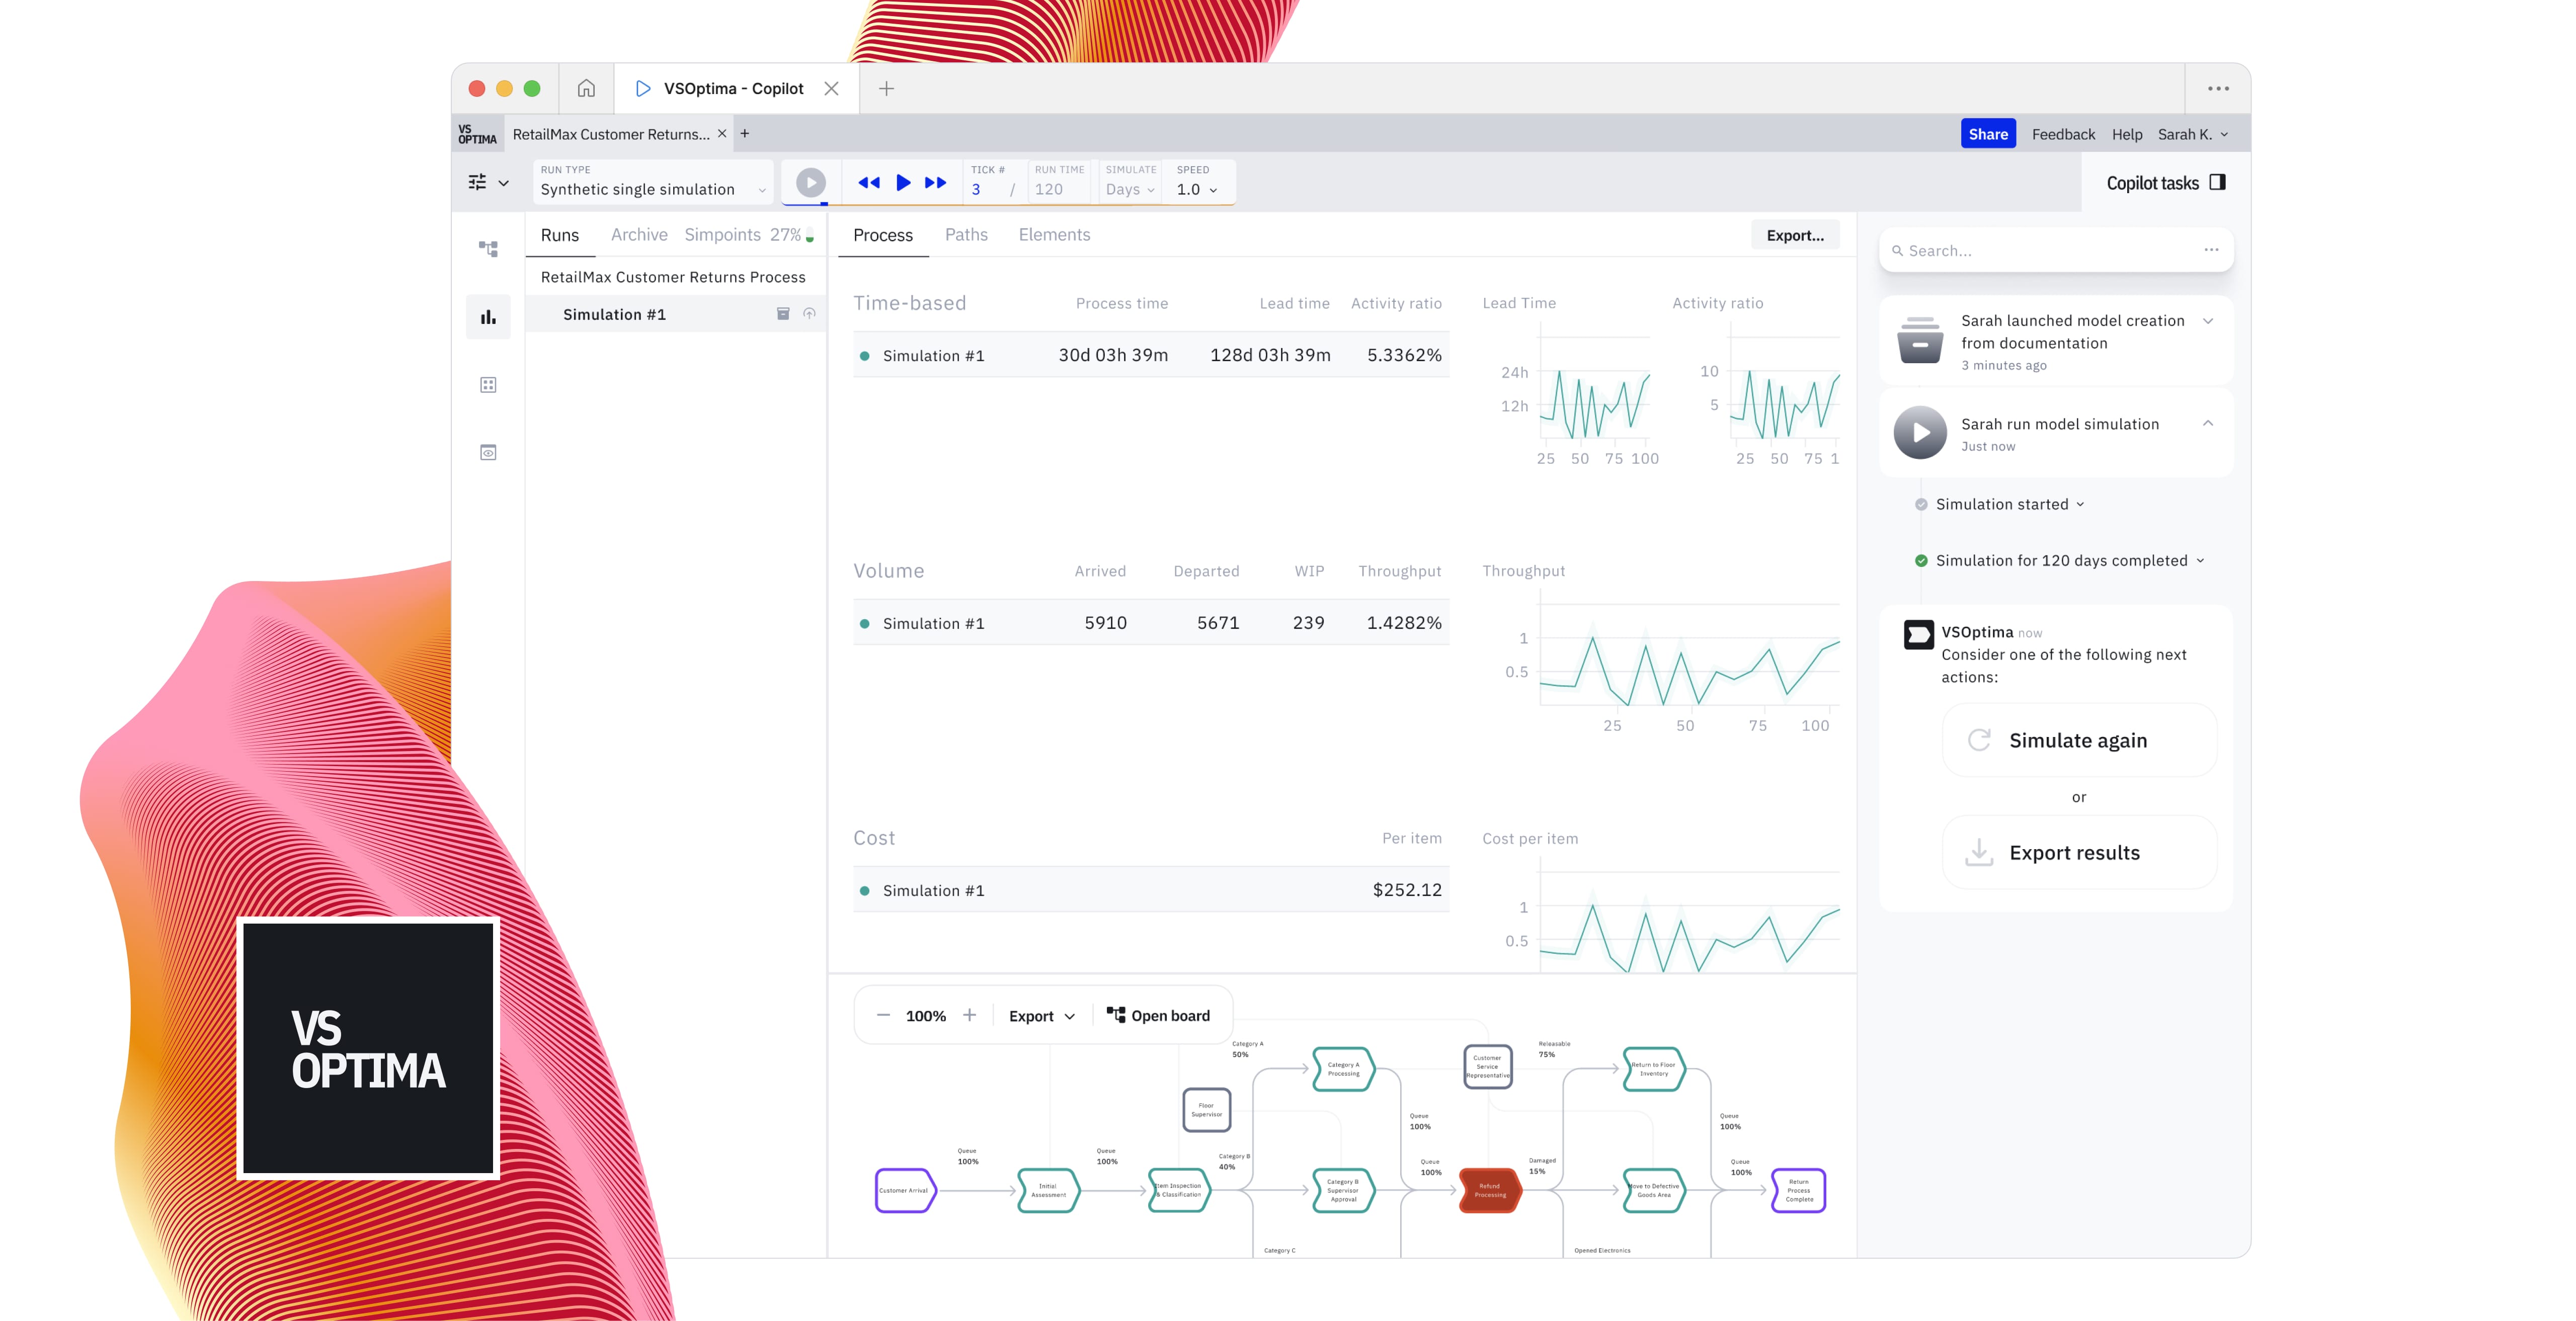
Task: Select the bar chart statistics sidebar icon
Action: [488, 317]
